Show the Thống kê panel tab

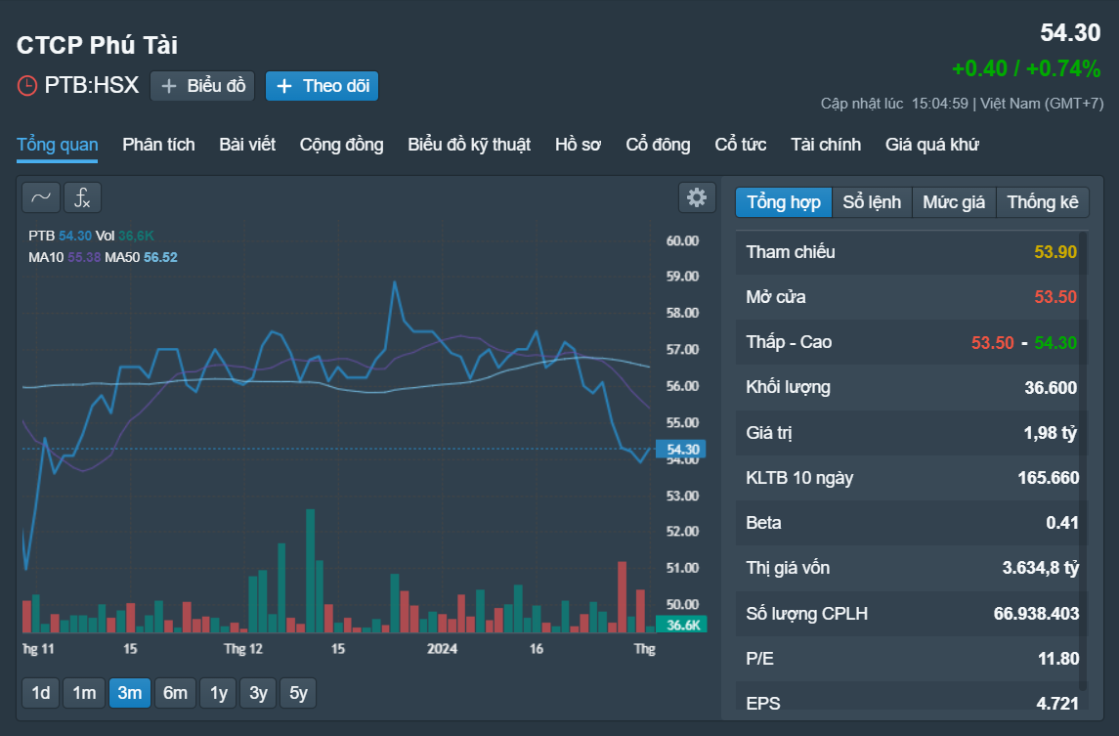click(x=1042, y=202)
